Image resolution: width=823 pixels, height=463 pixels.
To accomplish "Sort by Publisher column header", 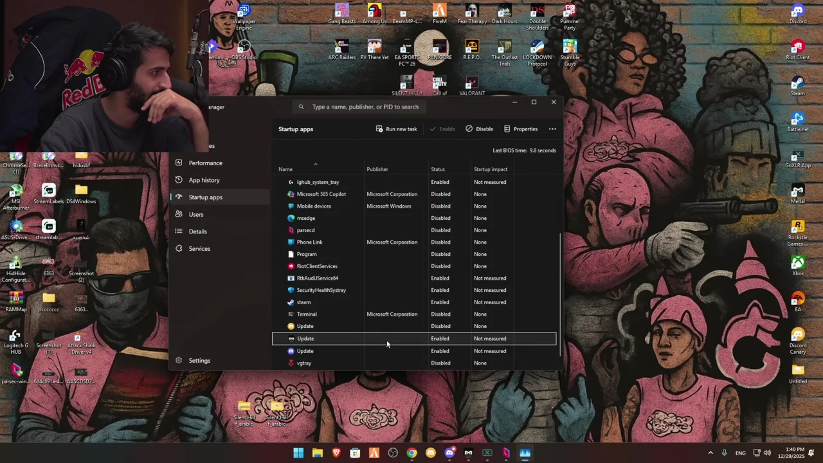I will pos(377,169).
